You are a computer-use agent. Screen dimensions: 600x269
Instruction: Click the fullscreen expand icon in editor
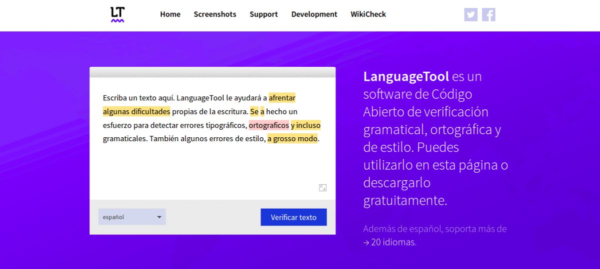(323, 188)
